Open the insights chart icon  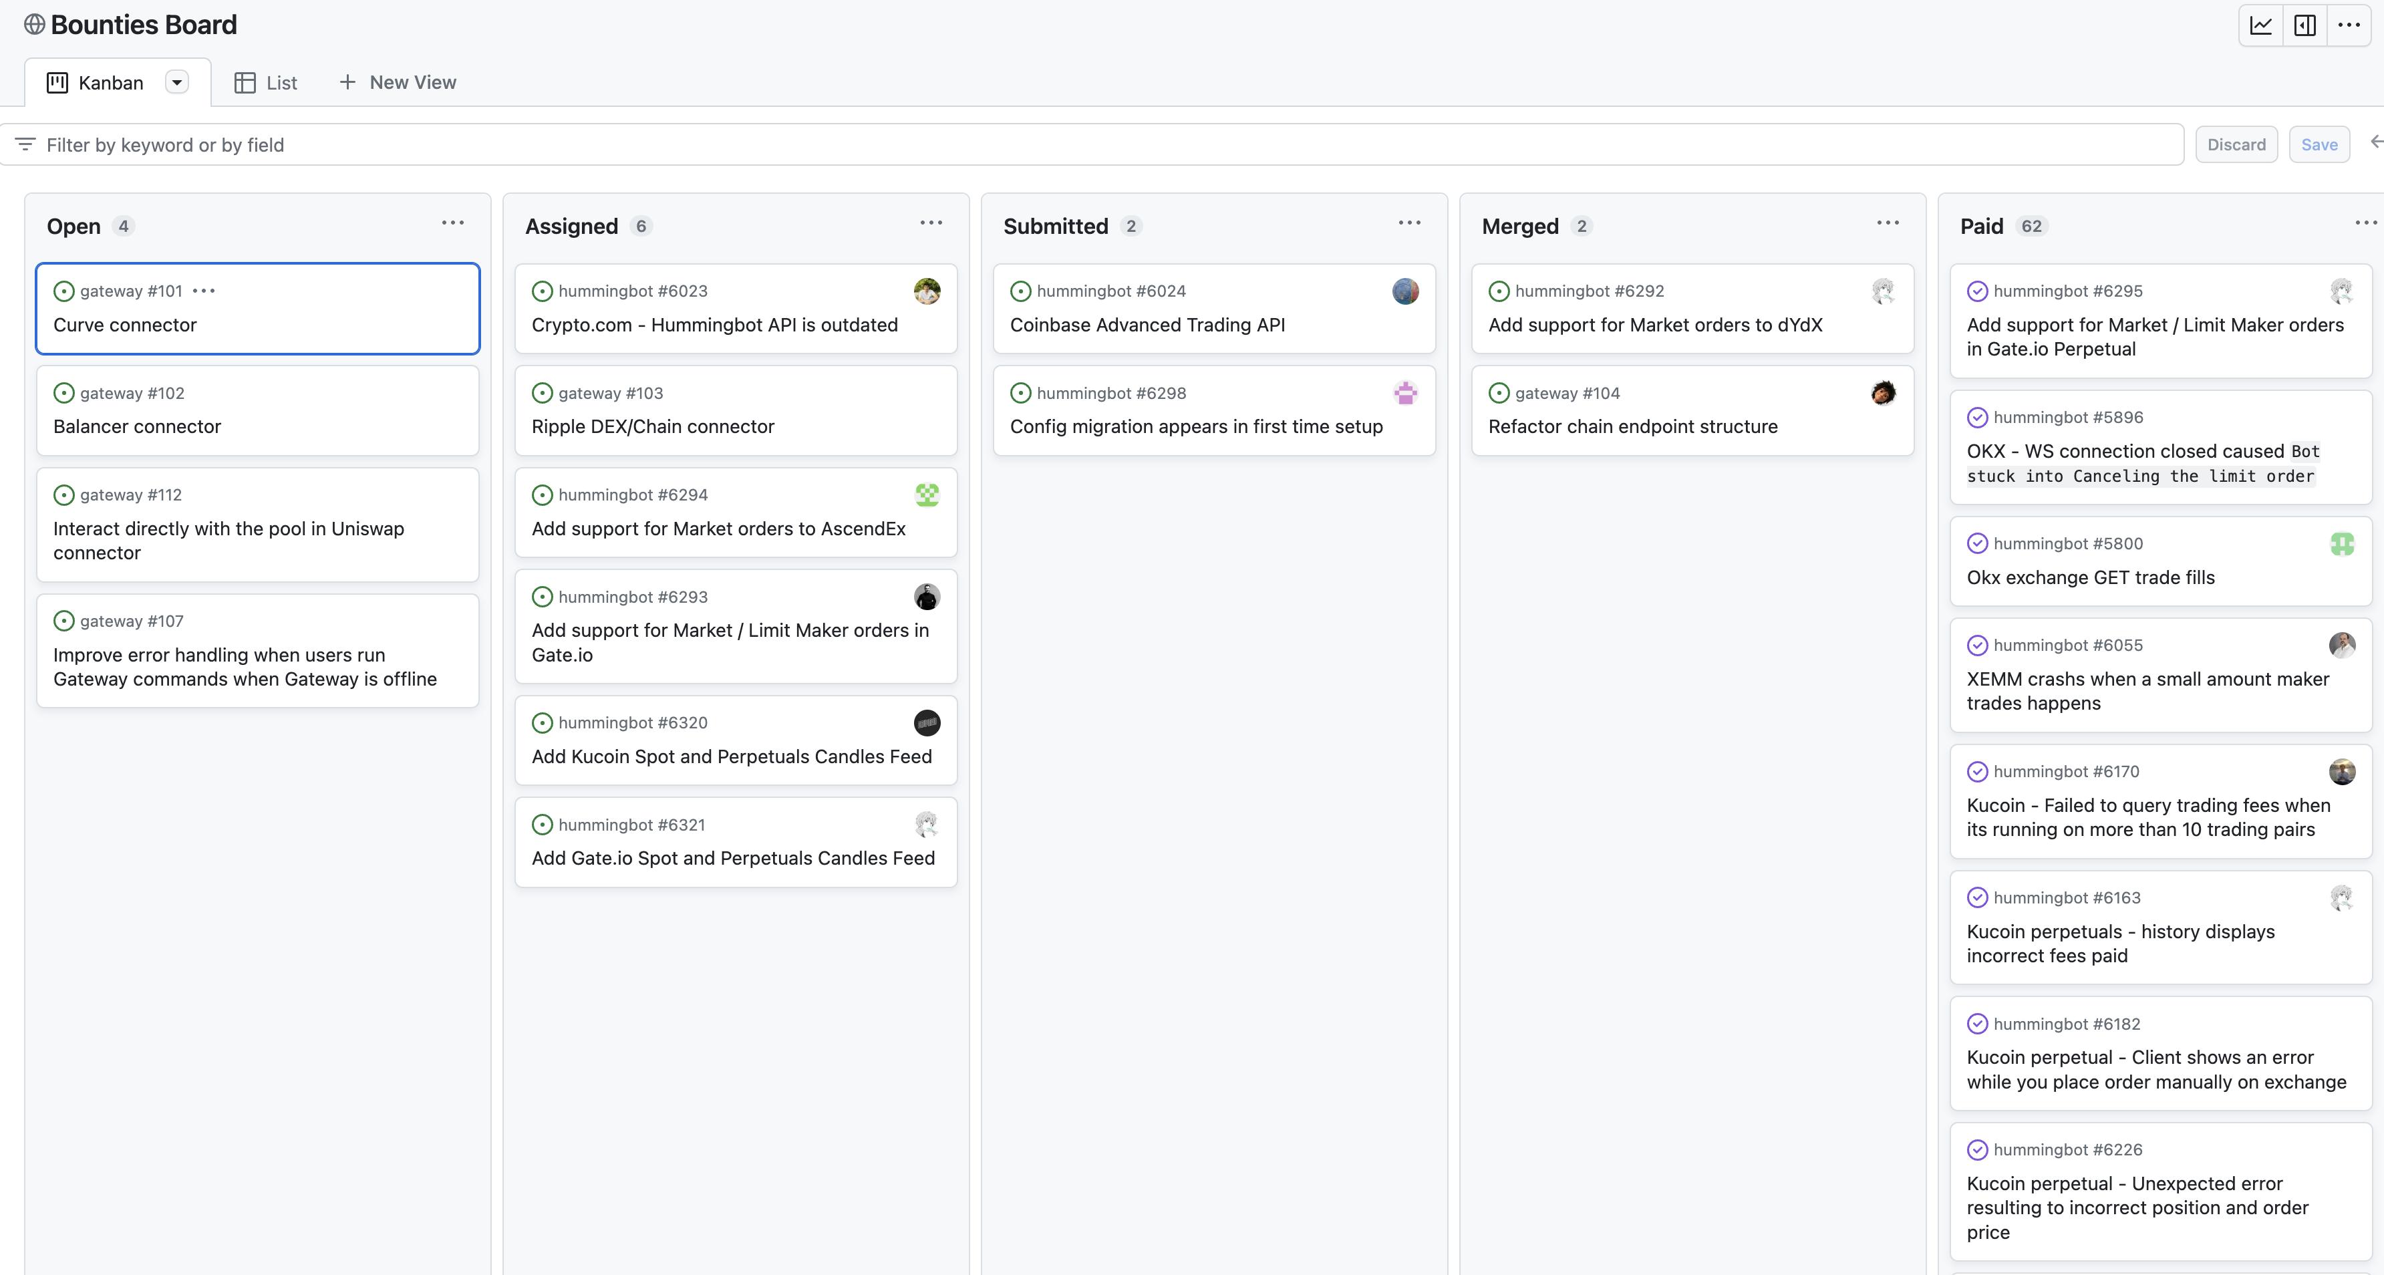click(x=2260, y=25)
